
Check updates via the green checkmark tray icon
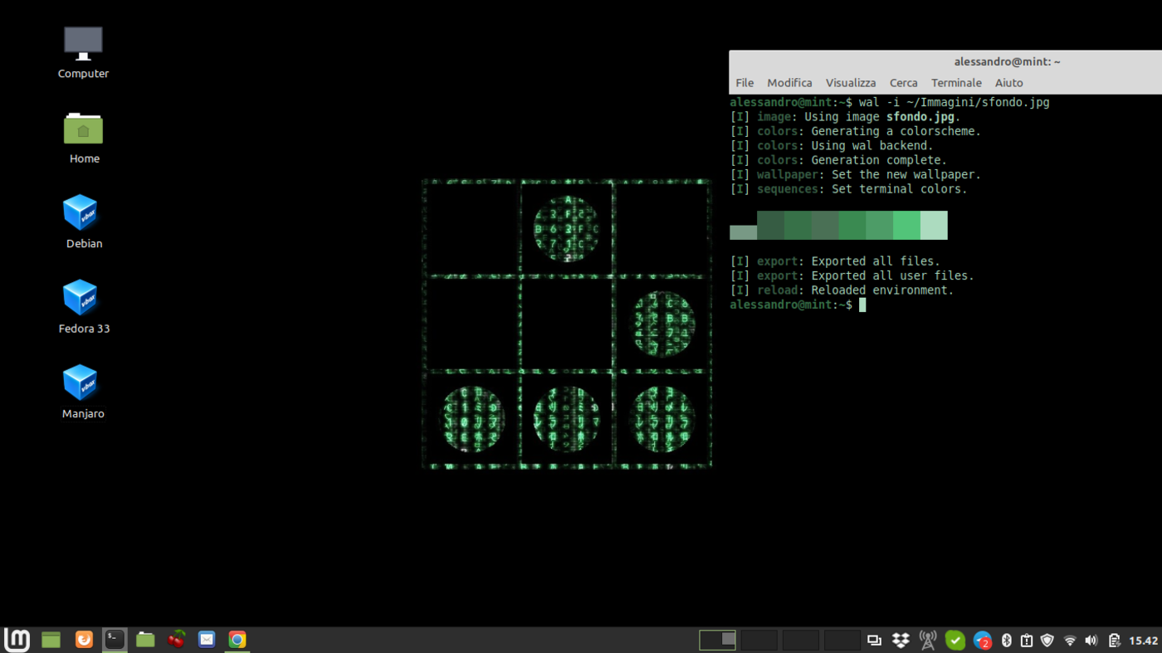click(954, 640)
